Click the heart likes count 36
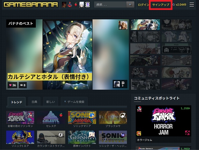This screenshot has height=150, width=199. pyautogui.click(x=13, y=85)
